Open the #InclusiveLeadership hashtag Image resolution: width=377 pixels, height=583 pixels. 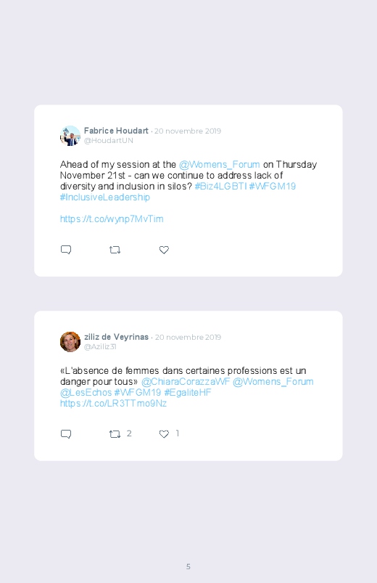(x=104, y=197)
